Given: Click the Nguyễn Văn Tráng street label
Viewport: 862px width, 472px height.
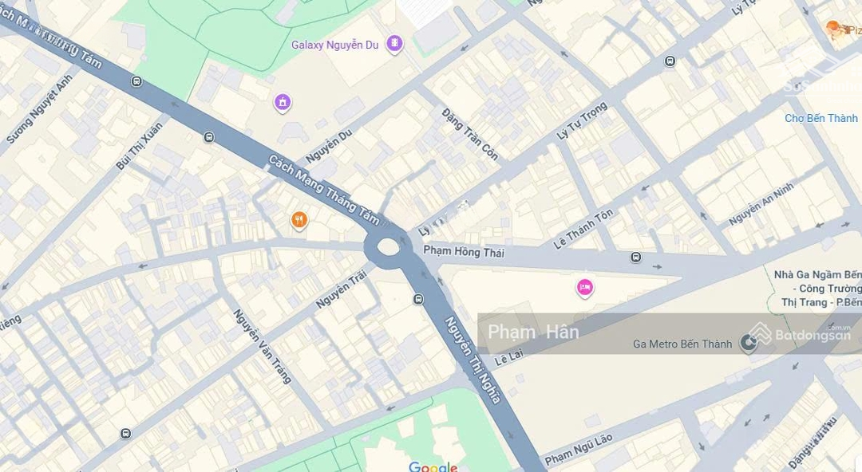Looking at the screenshot, I should pyautogui.click(x=262, y=346).
